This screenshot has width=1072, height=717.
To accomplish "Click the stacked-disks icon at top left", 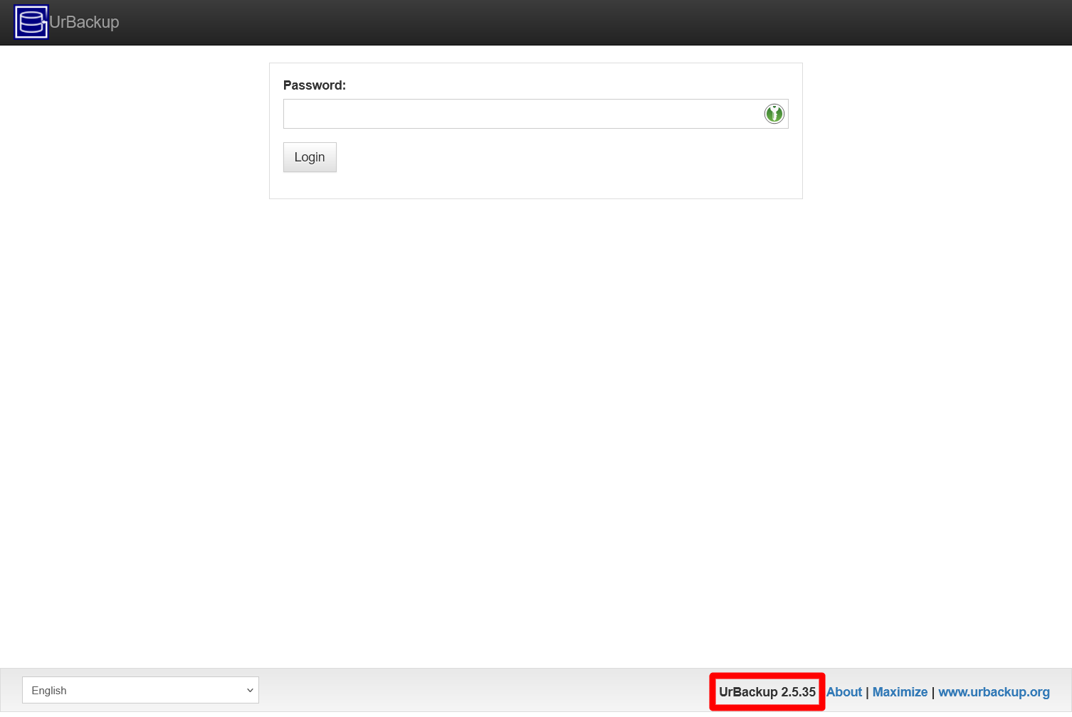I will tap(31, 21).
